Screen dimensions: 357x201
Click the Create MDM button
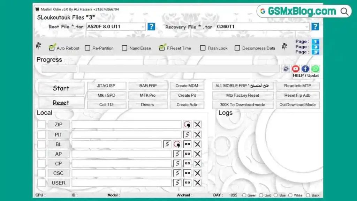(x=187, y=86)
